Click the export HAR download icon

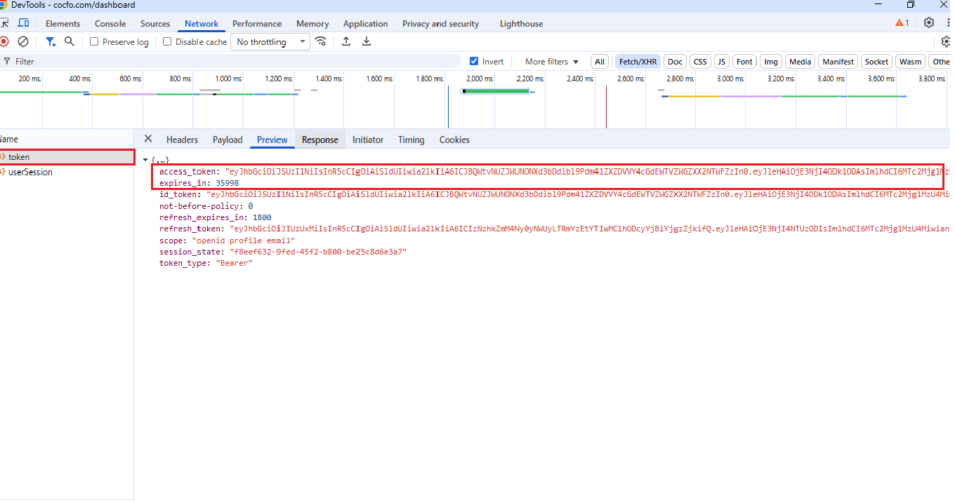(x=367, y=41)
